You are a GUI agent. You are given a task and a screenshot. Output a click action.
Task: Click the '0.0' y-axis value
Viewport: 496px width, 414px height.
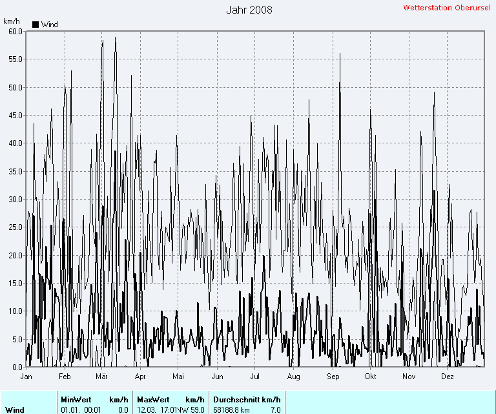[x=17, y=367]
